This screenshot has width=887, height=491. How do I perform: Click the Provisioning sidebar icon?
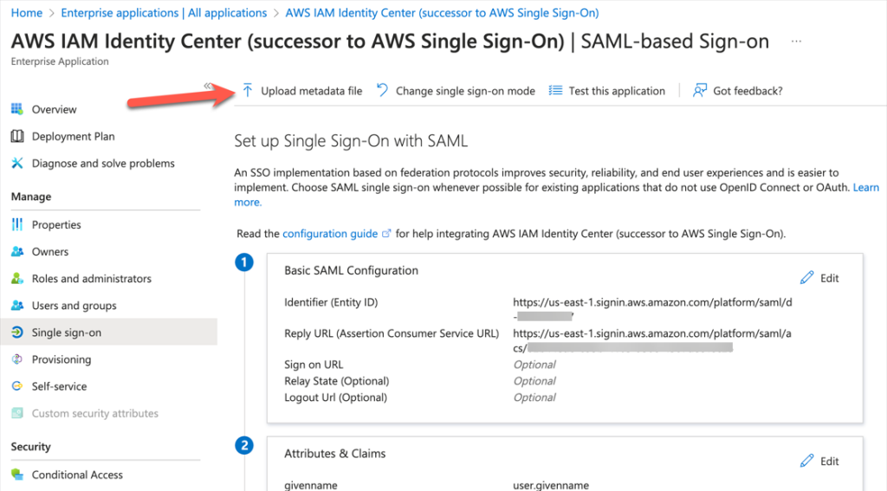[16, 359]
